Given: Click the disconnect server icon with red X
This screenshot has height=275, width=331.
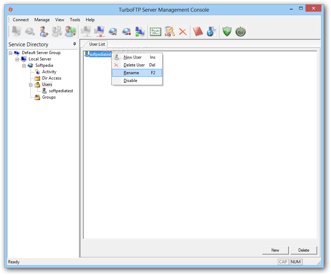Looking at the screenshot, I should (100, 31).
